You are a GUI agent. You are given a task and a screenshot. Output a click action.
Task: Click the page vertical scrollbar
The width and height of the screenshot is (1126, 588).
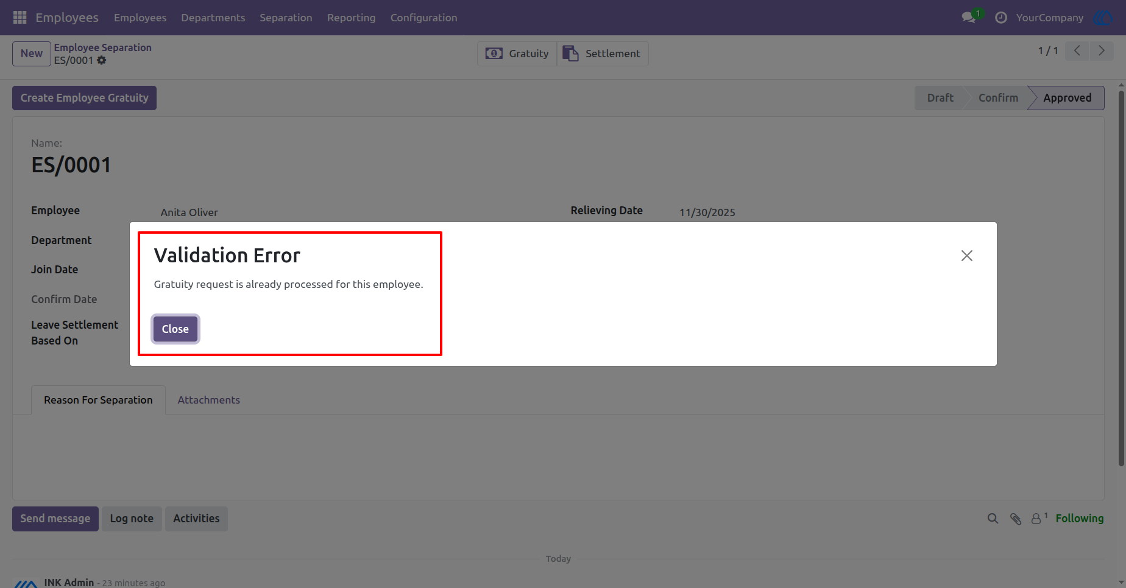coord(1121,278)
